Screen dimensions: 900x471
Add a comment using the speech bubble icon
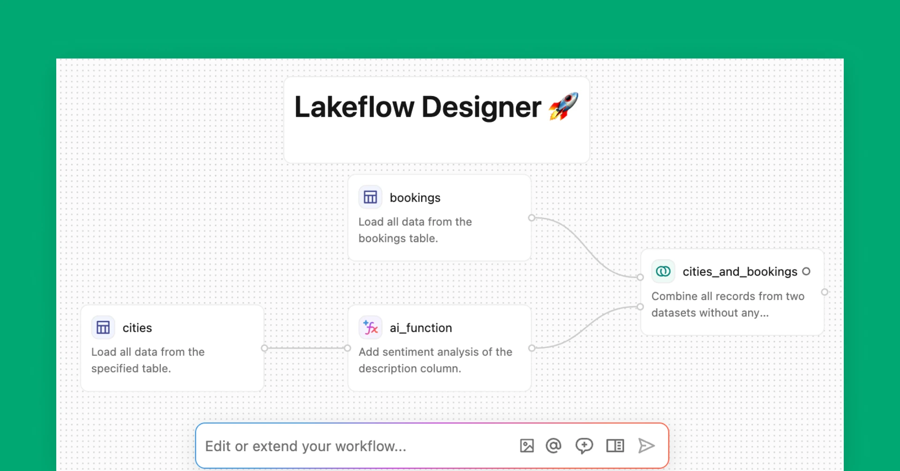[584, 446]
